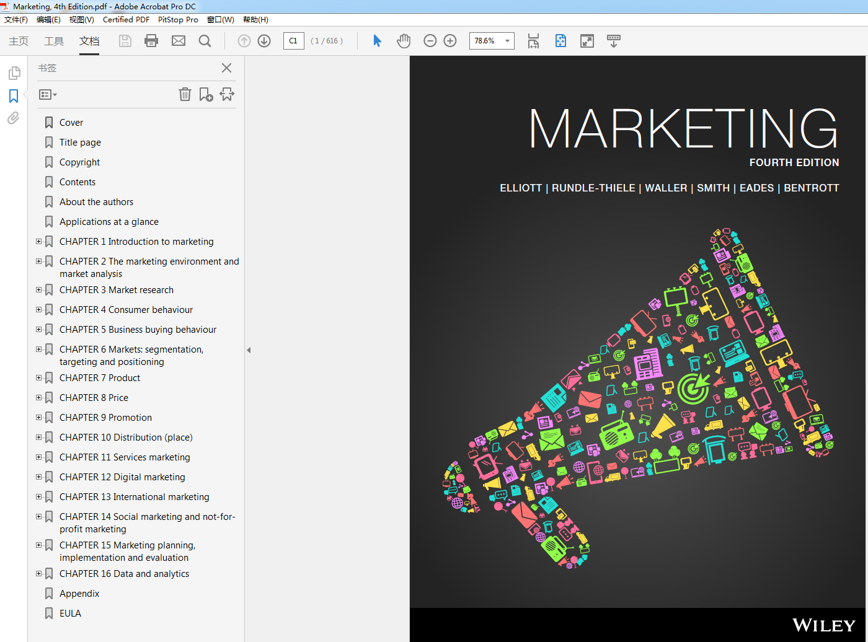Close the bookmarks panel with X
The height and width of the screenshot is (642, 868).
[227, 68]
